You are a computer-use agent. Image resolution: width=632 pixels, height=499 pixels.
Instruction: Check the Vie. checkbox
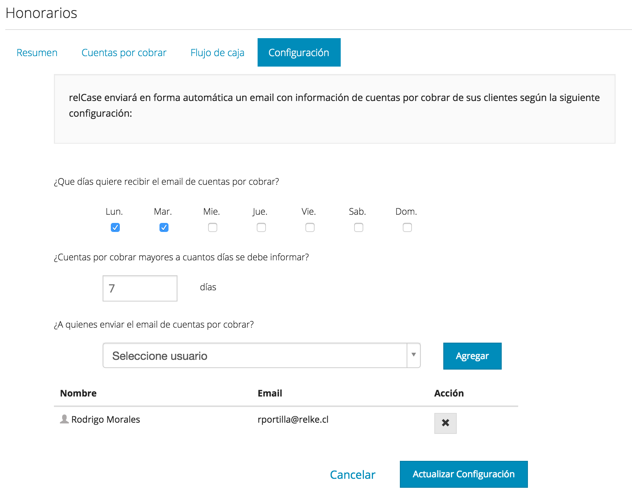tap(310, 227)
